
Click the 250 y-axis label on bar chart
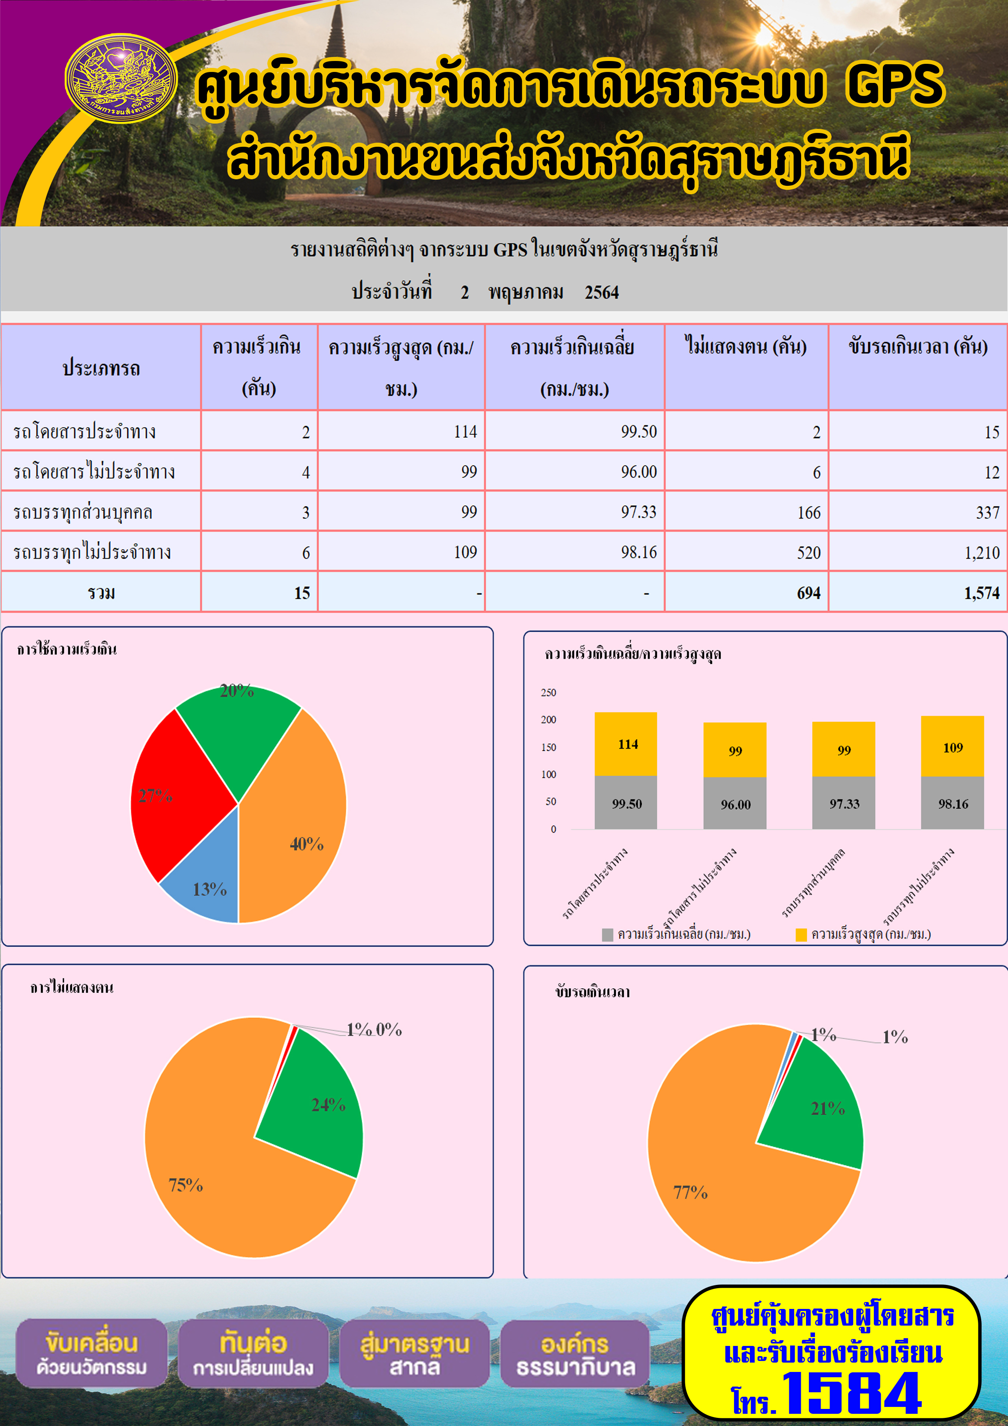pyautogui.click(x=548, y=693)
